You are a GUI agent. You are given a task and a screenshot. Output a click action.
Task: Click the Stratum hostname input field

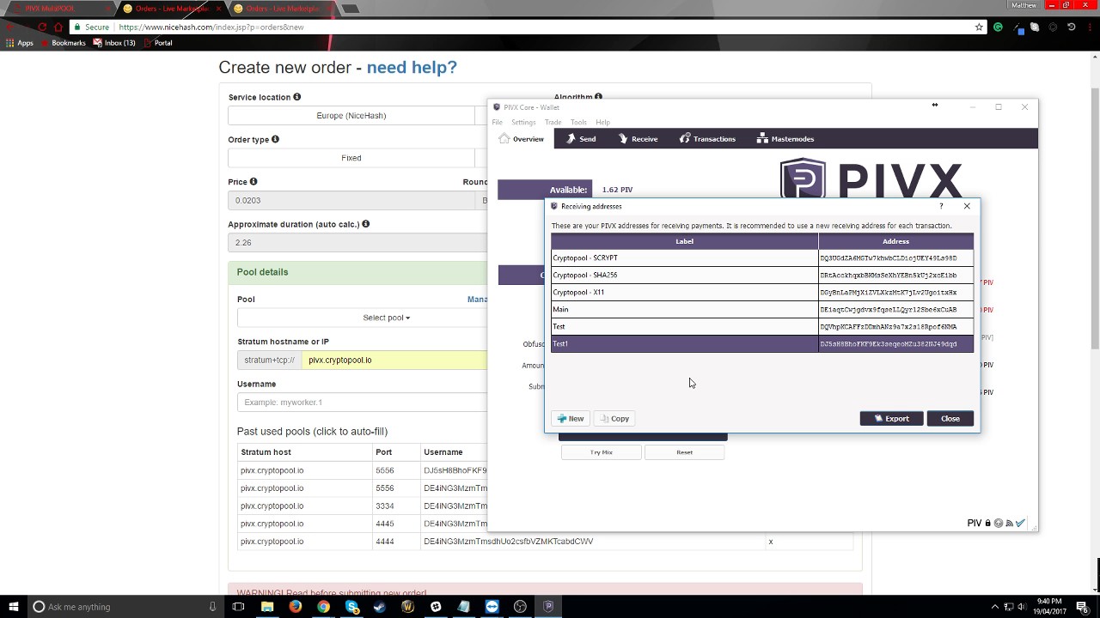[394, 360]
